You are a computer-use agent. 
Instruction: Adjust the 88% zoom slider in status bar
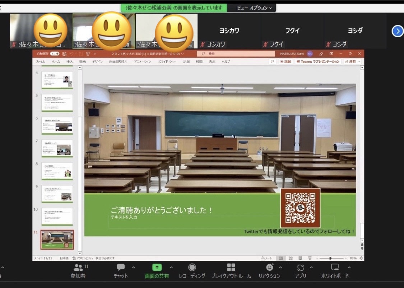[330, 258]
